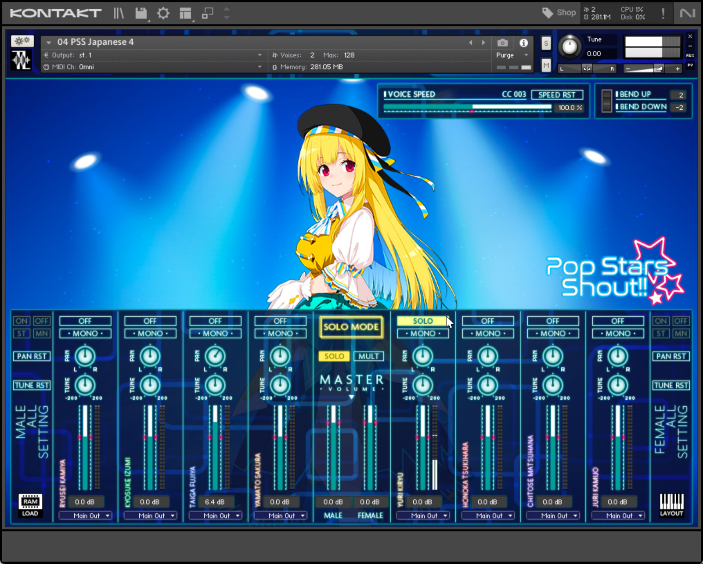
Task: Toggle MONO switch for Yamato Sakura
Action: tap(280, 333)
